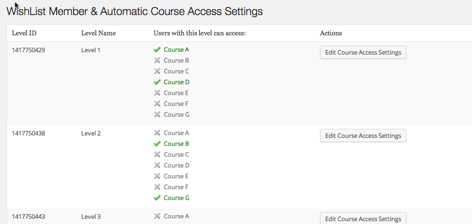Click the gray X icon beside Level 1 Course E
The height and width of the screenshot is (224, 472).
pyautogui.click(x=157, y=93)
